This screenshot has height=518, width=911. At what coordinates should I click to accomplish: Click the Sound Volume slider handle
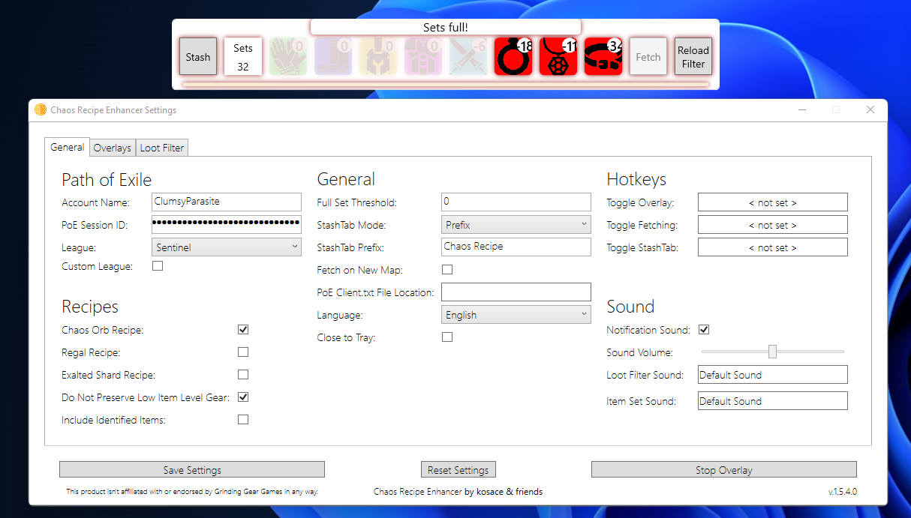click(772, 351)
